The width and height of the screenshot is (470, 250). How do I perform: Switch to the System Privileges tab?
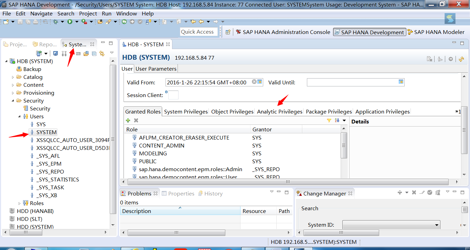[x=185, y=111]
